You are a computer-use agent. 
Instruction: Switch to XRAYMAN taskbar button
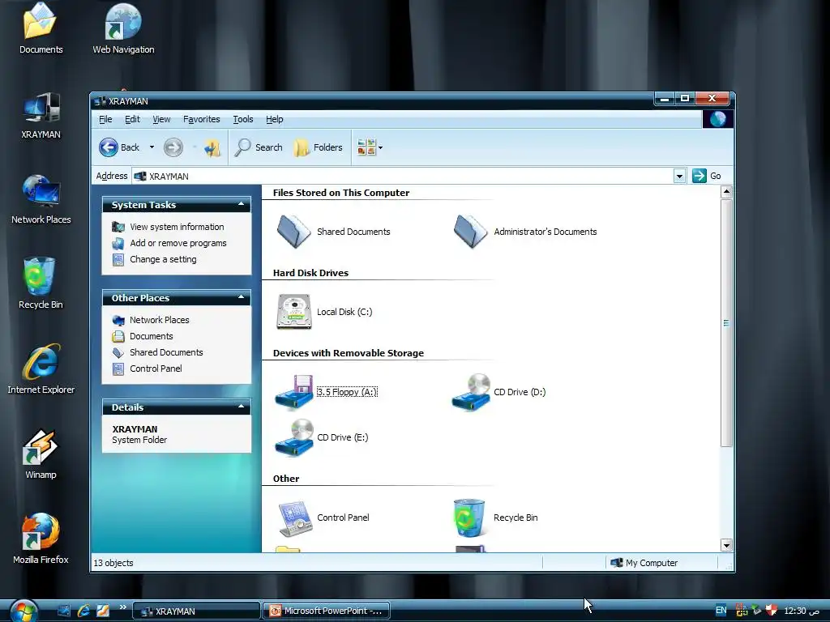tap(196, 611)
